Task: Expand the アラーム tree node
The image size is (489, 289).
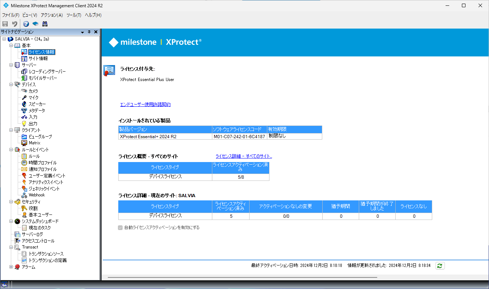Action: point(11,267)
